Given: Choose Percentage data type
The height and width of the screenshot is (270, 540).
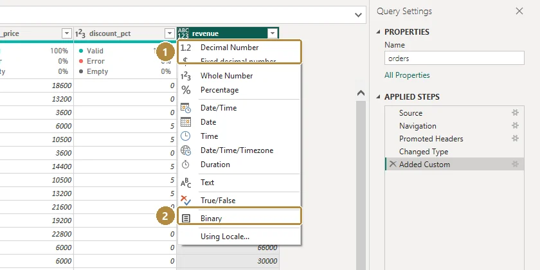Looking at the screenshot, I should [239, 90].
